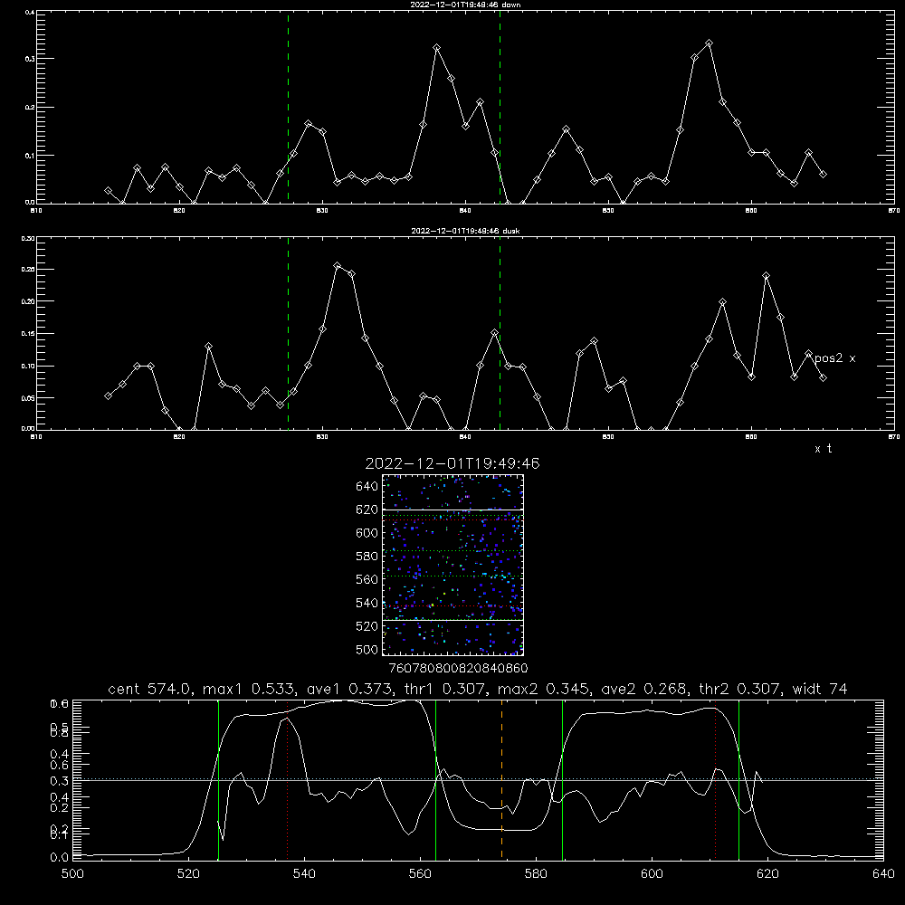This screenshot has width=905, height=905.
Task: Click left green dashed line in dawn plot
Action: 288,107
